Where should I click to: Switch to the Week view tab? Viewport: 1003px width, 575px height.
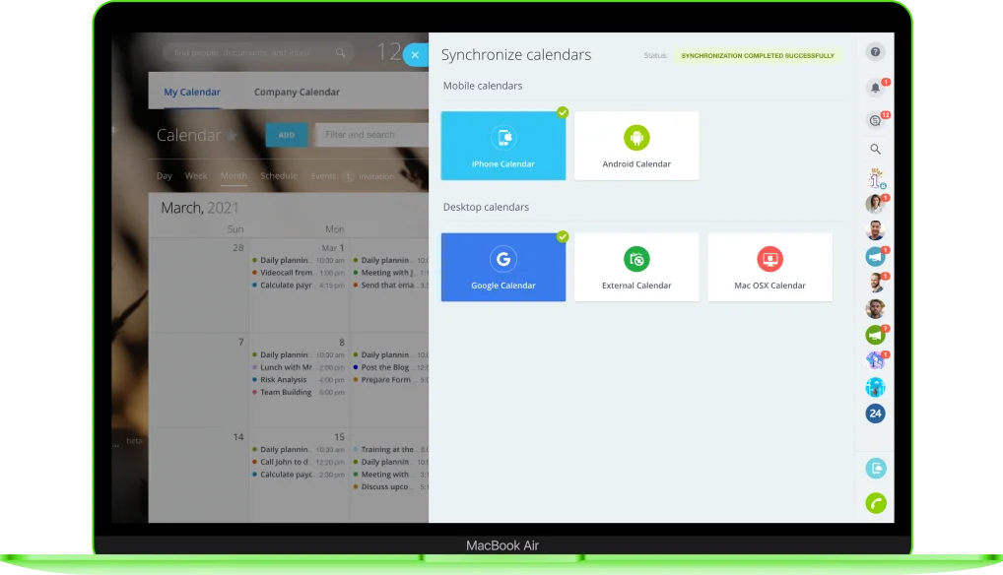pyautogui.click(x=196, y=176)
